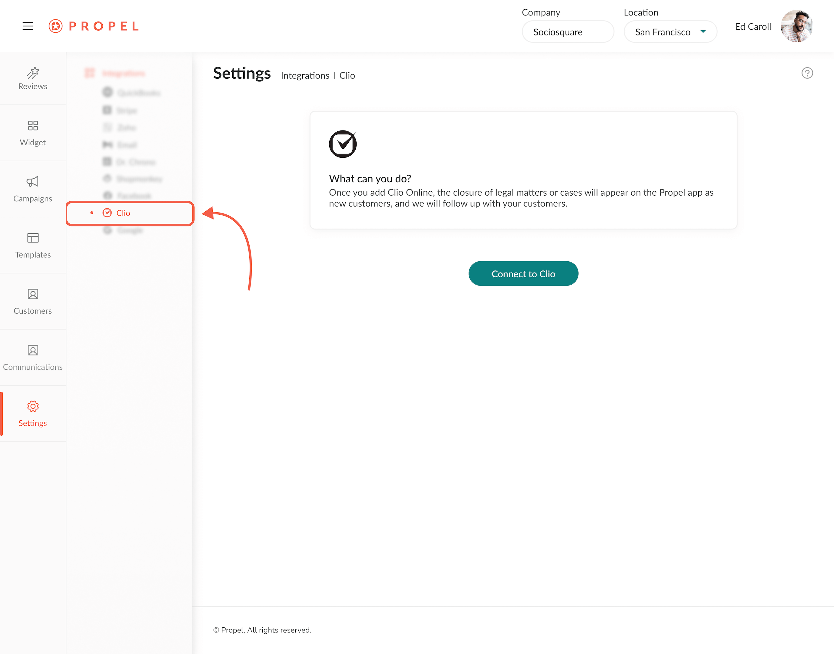Open the Reviews section in sidebar

[33, 78]
